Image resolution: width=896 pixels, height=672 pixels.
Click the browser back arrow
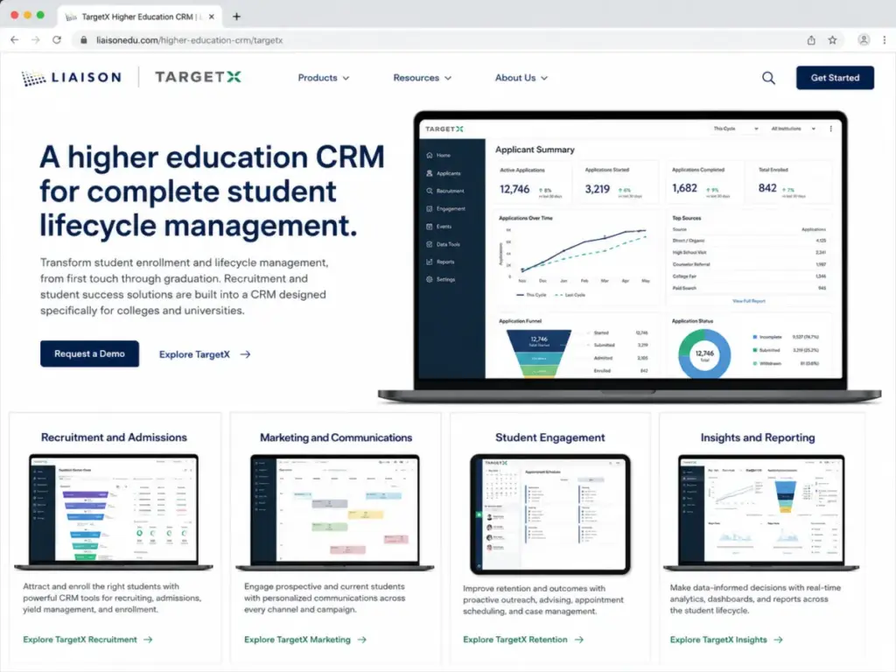pyautogui.click(x=15, y=40)
